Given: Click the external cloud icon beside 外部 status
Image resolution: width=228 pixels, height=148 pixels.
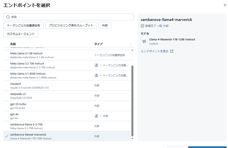Looking at the screenshot, I should (160, 26).
